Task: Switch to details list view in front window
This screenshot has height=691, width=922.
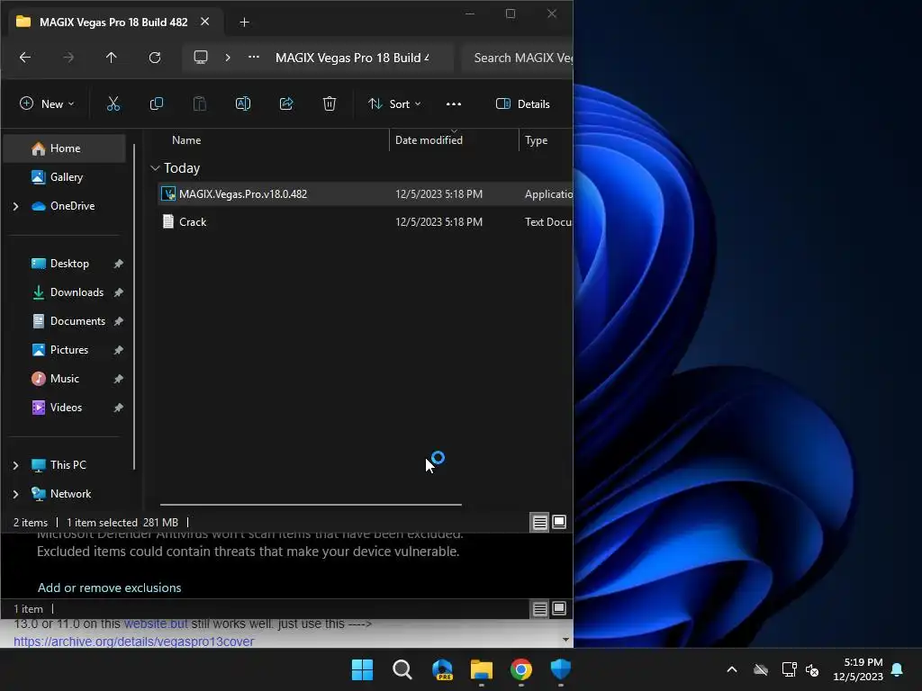Action: 540,523
